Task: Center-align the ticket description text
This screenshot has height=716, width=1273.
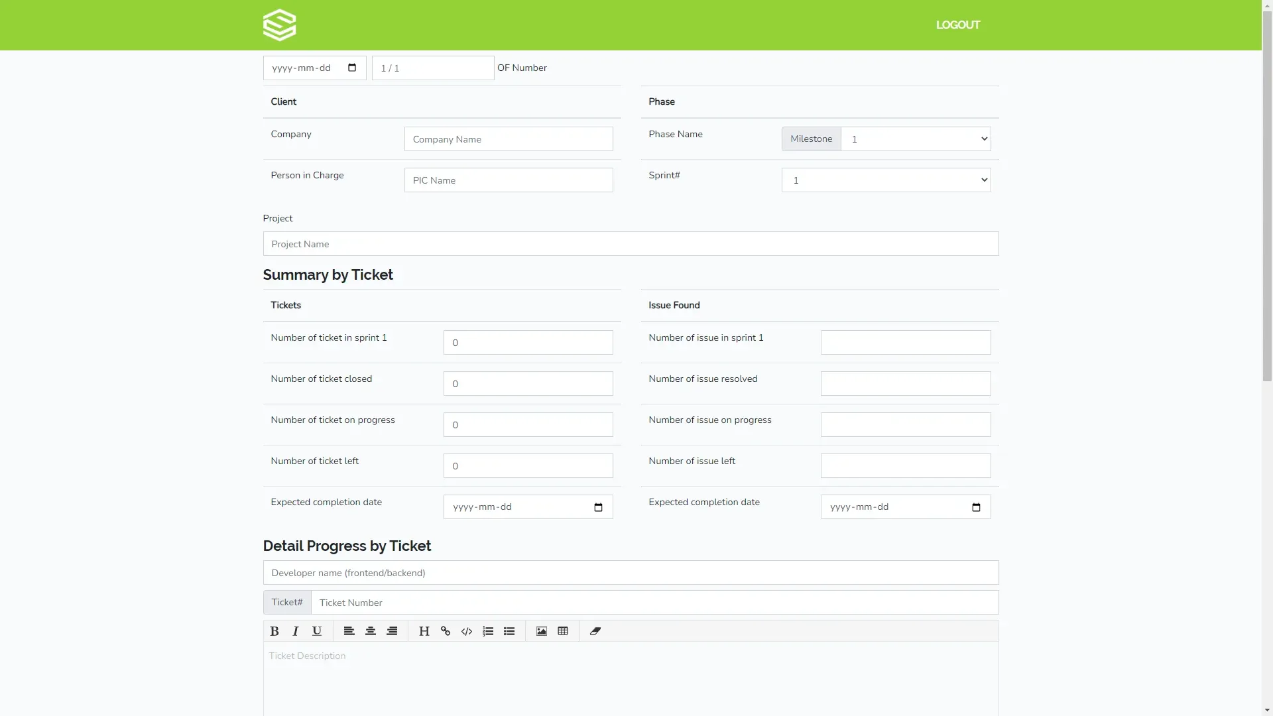Action: coord(371,630)
